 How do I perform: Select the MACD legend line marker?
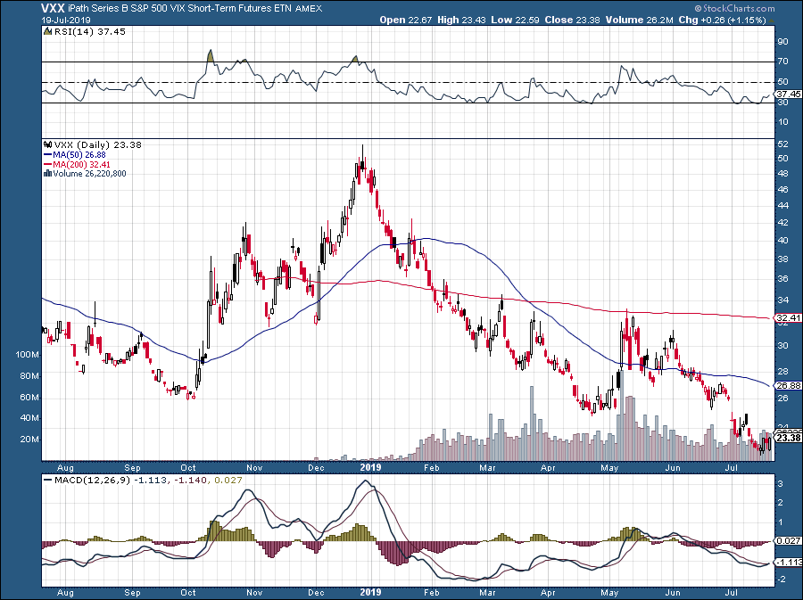pyautogui.click(x=48, y=481)
